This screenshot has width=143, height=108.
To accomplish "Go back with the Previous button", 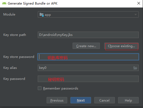I will 57,100.
